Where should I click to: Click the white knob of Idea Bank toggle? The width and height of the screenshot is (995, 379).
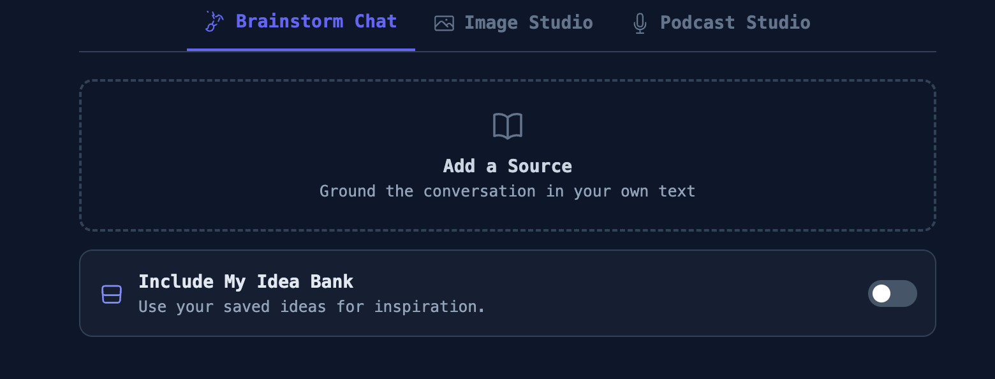tap(881, 294)
